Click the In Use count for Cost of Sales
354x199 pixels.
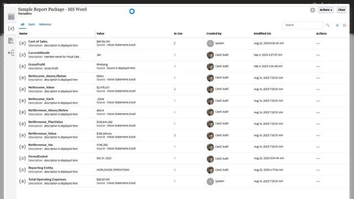pyautogui.click(x=175, y=44)
